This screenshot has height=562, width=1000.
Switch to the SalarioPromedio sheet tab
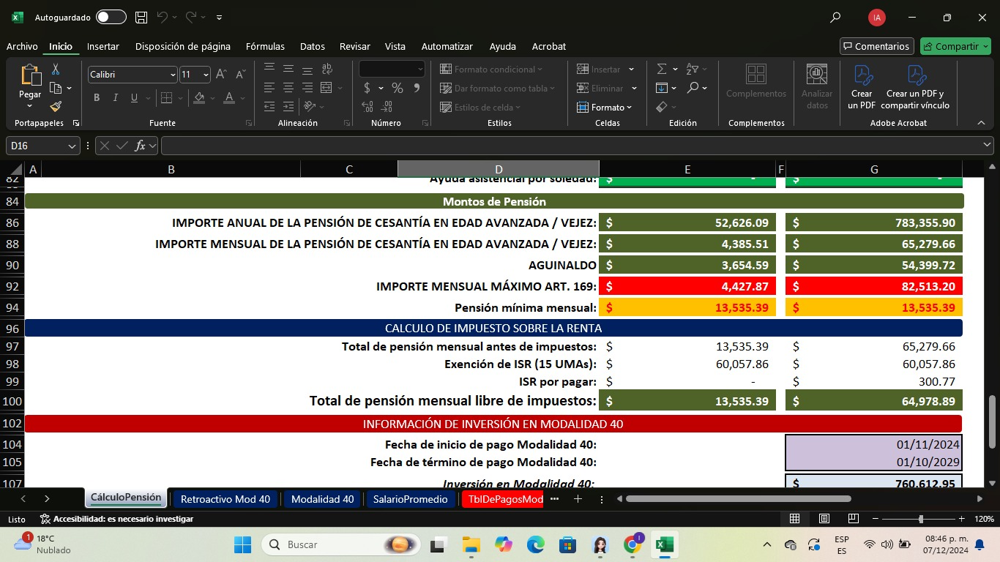point(410,499)
